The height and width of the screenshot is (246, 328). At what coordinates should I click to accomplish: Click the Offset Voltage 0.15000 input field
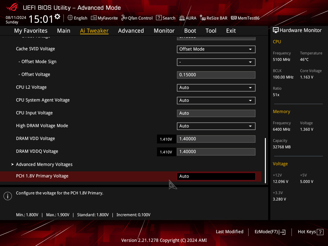[x=216, y=75]
